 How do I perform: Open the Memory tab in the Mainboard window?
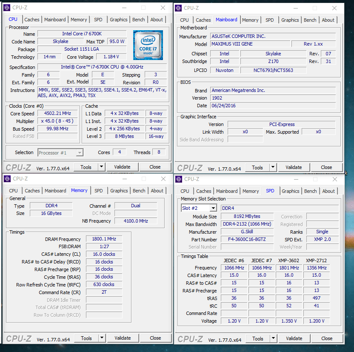click(250, 20)
